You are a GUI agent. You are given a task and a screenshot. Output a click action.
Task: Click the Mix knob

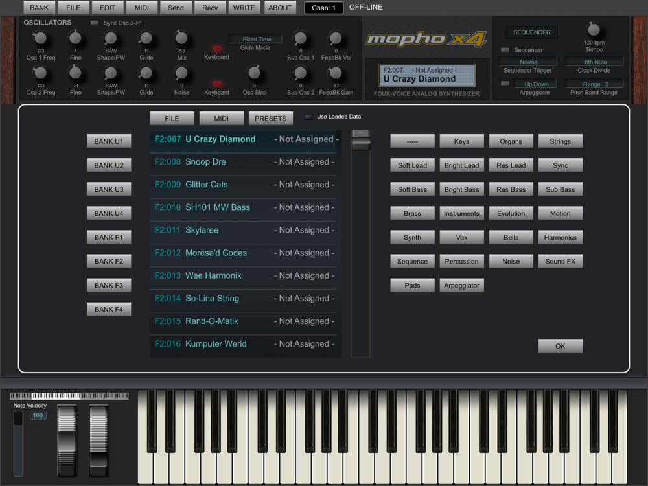pyautogui.click(x=181, y=38)
